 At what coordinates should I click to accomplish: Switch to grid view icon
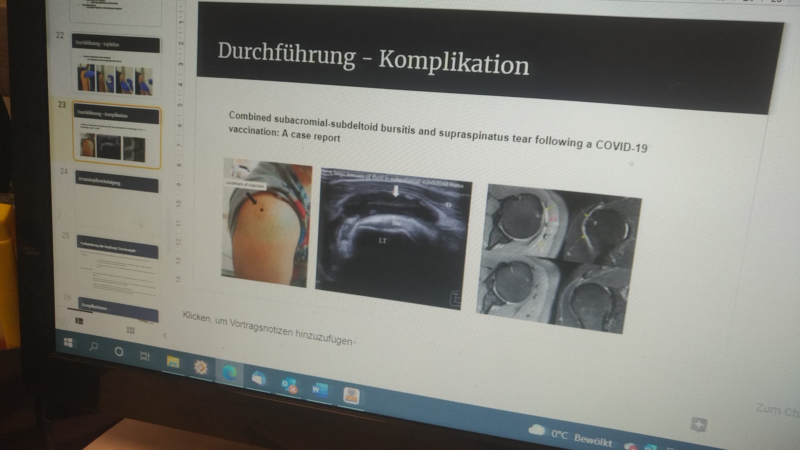click(131, 330)
